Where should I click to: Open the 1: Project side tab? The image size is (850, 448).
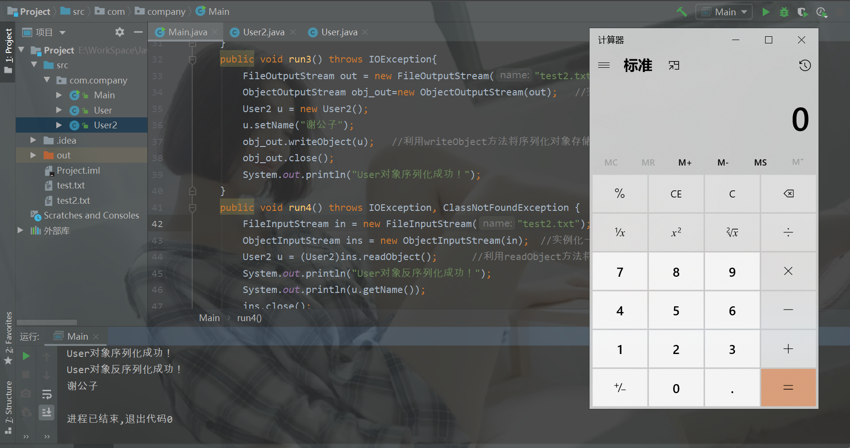(x=8, y=51)
